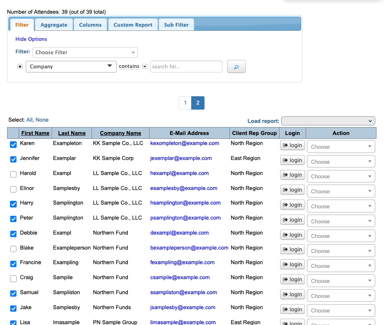Image resolution: width=384 pixels, height=325 pixels.
Task: Click the plus icon to add filter row
Action: (20, 67)
